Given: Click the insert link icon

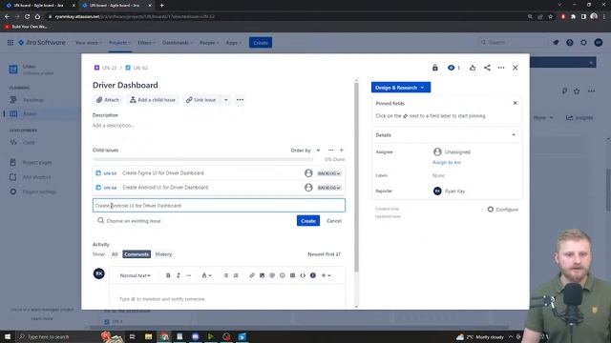Looking at the screenshot, I should tap(252, 275).
